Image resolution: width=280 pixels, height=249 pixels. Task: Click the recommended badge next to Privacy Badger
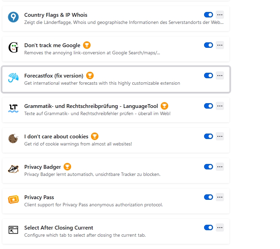[67, 167]
